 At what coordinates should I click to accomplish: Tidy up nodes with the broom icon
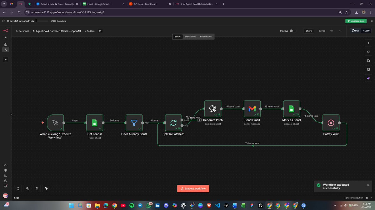(47, 188)
